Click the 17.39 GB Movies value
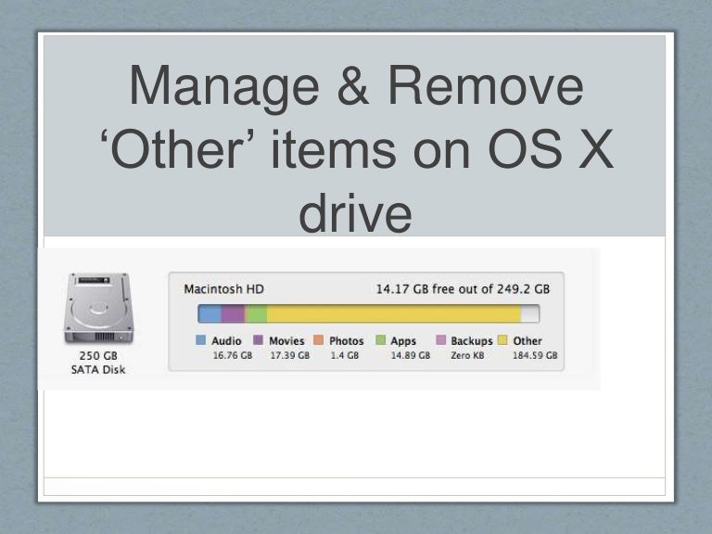Screen dimensions: 712x534 (x=290, y=356)
